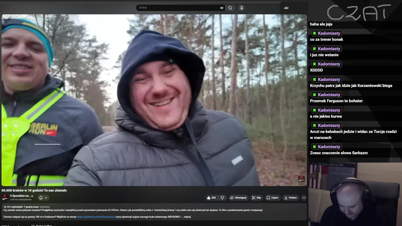
Task: Click chat message 'Znasz znaczenie slowa Sarkazm'
Action: 339,153
